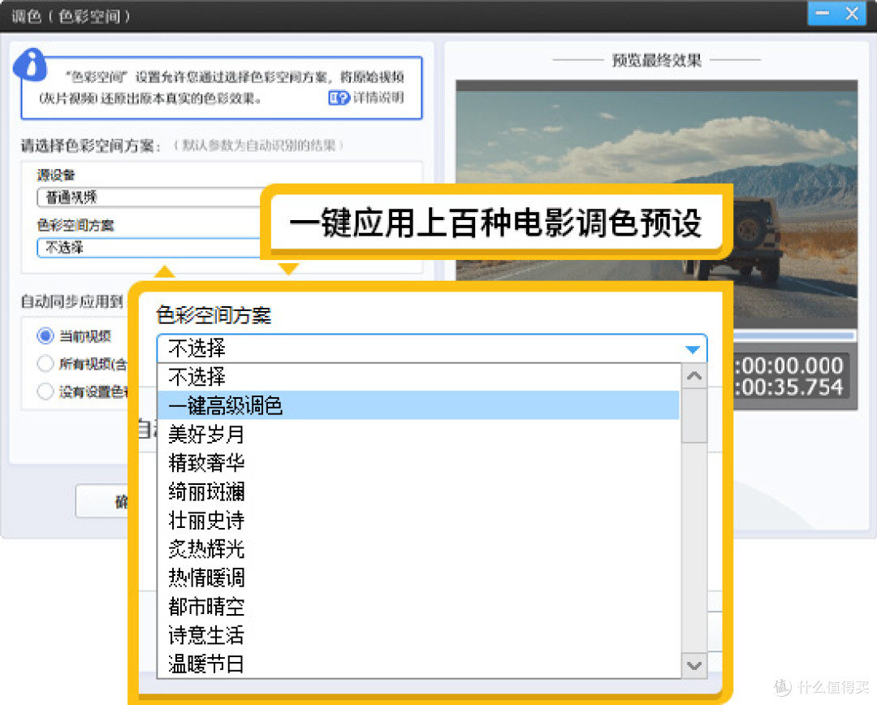Click the help book icon beside 详情说明

click(x=339, y=98)
